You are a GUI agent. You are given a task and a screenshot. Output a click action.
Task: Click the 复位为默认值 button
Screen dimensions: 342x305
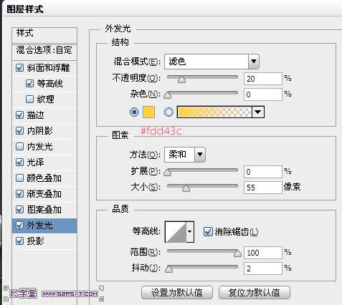pyautogui.click(x=255, y=292)
